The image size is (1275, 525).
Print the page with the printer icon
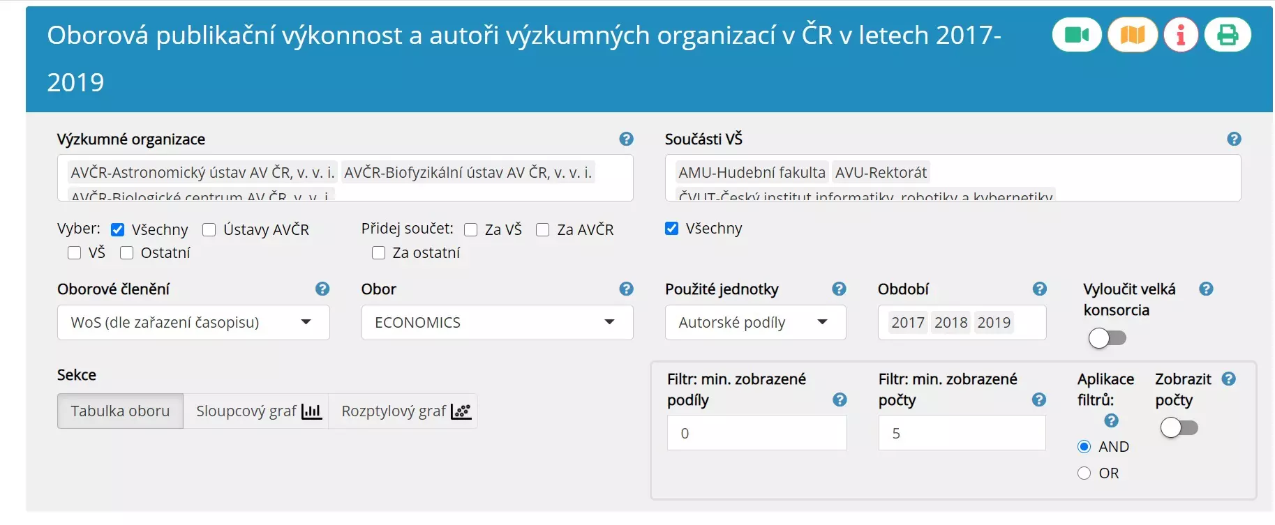1228,35
